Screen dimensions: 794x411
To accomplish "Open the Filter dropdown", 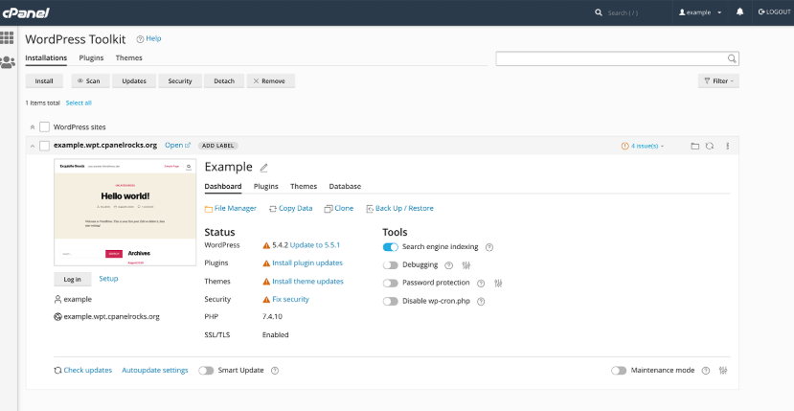I will point(718,81).
